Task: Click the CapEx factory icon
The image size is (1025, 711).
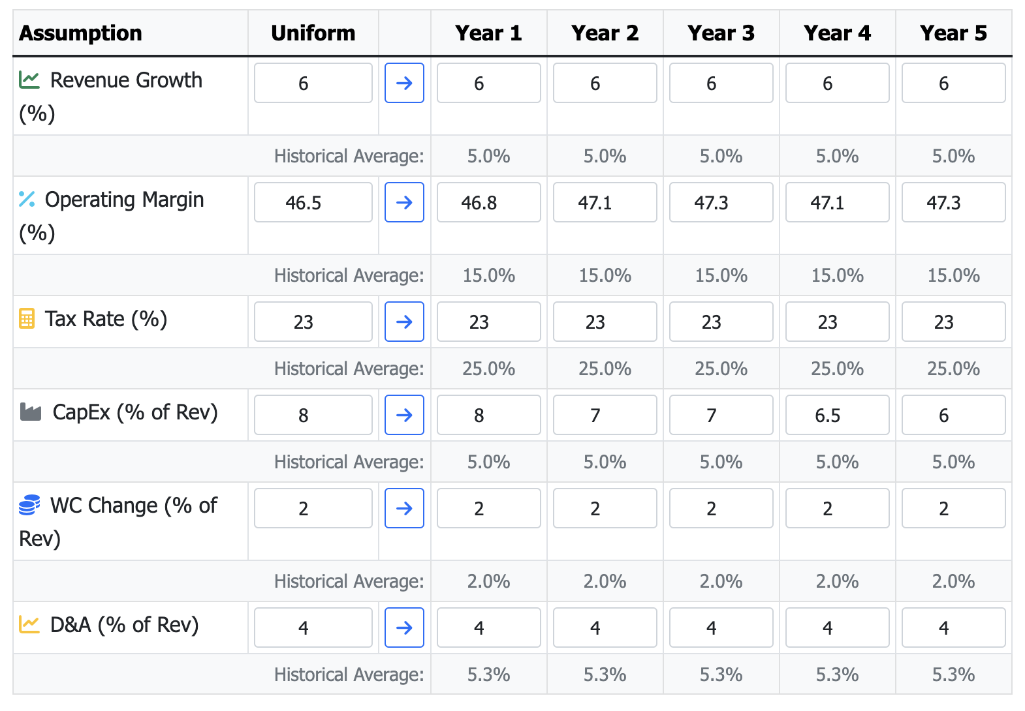Action: (31, 412)
